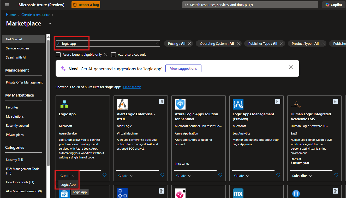Clear the logic app search text with X

157,44
